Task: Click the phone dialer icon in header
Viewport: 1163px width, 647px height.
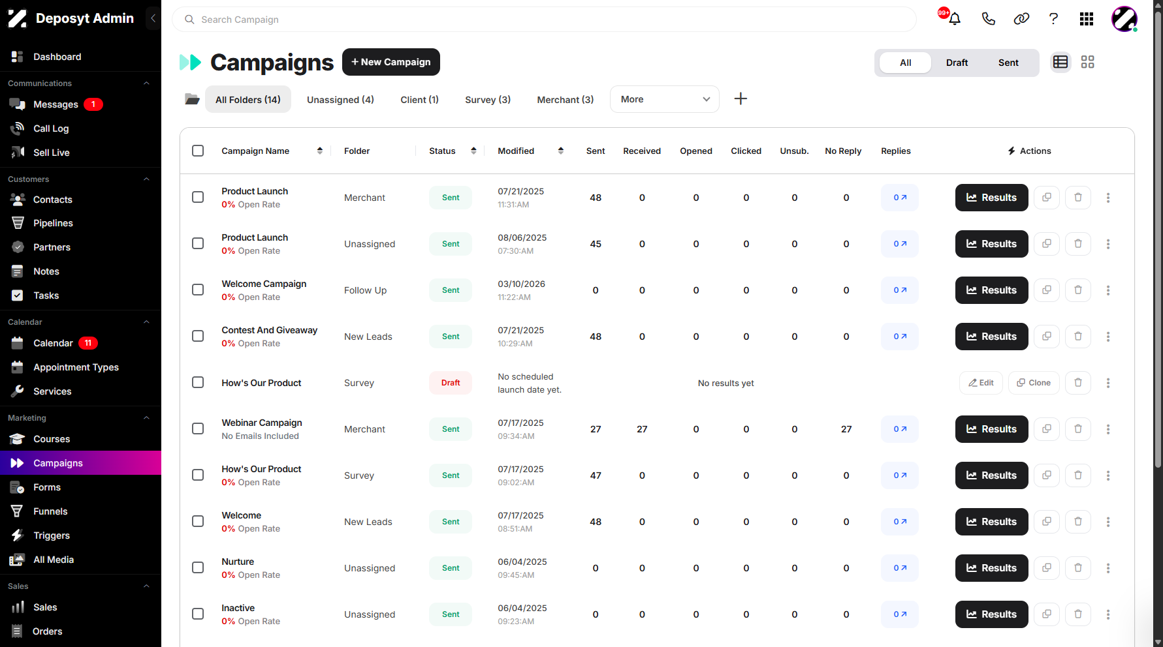Action: [988, 19]
